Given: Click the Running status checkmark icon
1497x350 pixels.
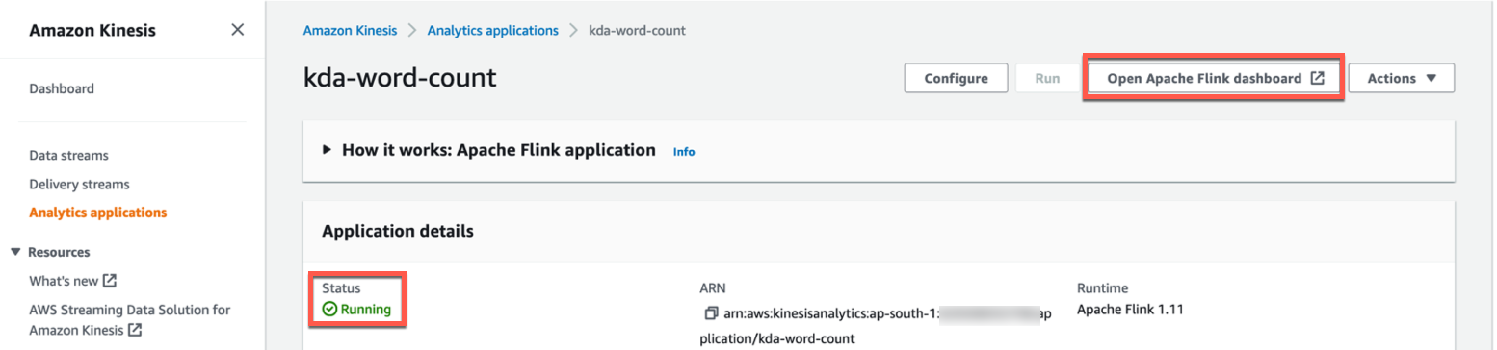Looking at the screenshot, I should [x=329, y=309].
